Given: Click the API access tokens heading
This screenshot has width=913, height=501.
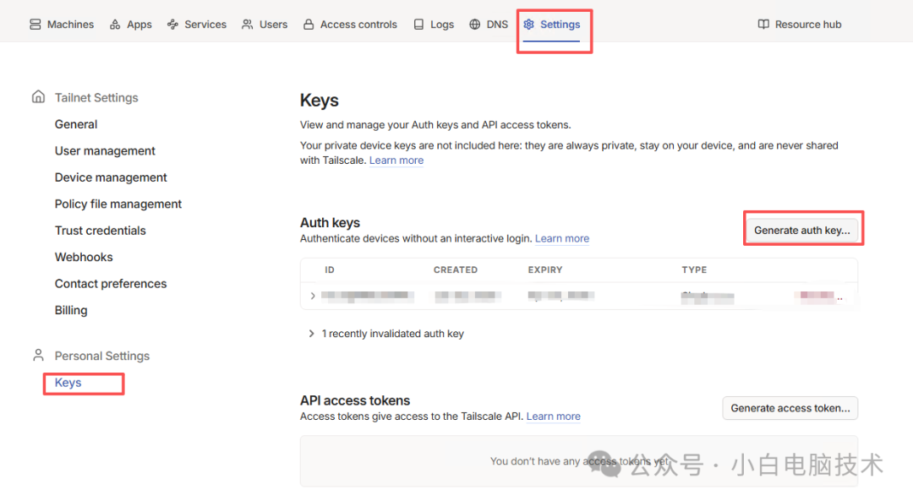Looking at the screenshot, I should click(355, 401).
